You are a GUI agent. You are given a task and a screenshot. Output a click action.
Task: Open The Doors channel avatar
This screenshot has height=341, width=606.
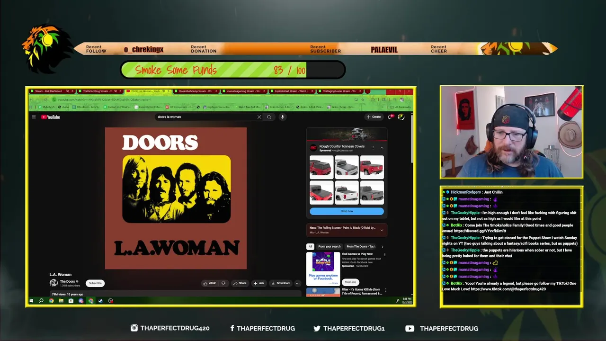pos(53,283)
